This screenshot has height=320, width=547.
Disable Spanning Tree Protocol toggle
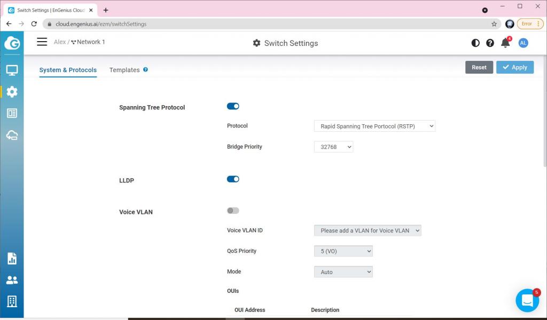tap(233, 106)
